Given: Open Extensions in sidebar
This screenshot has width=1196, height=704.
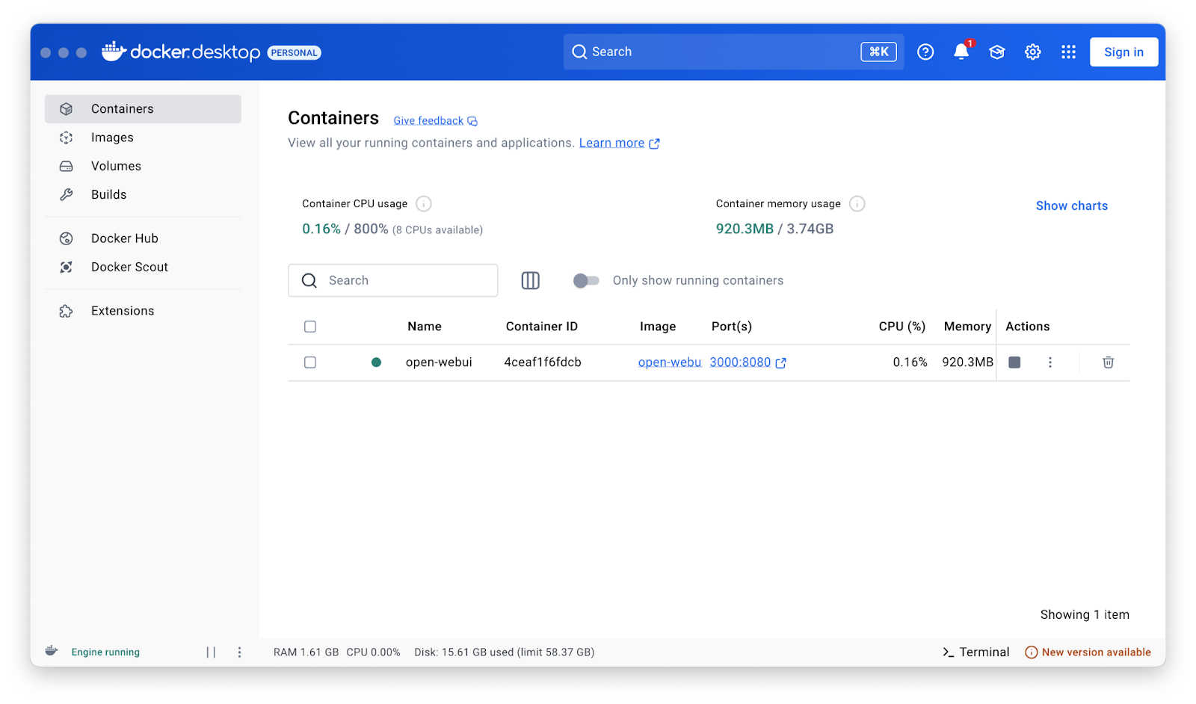Looking at the screenshot, I should click(x=143, y=311).
